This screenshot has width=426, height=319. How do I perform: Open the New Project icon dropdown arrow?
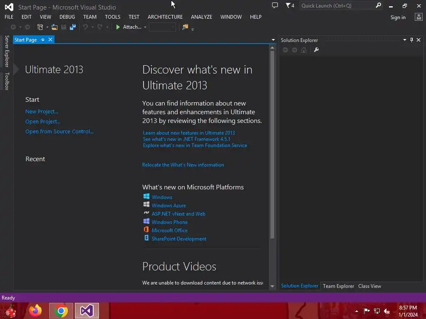[x=47, y=27]
